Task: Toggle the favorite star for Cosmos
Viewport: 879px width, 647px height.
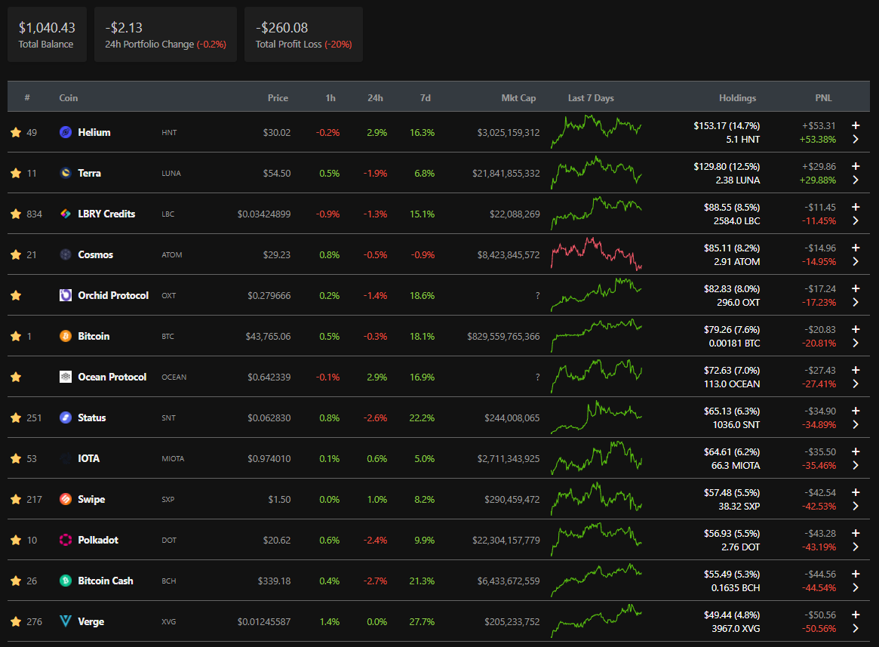Action: click(16, 254)
